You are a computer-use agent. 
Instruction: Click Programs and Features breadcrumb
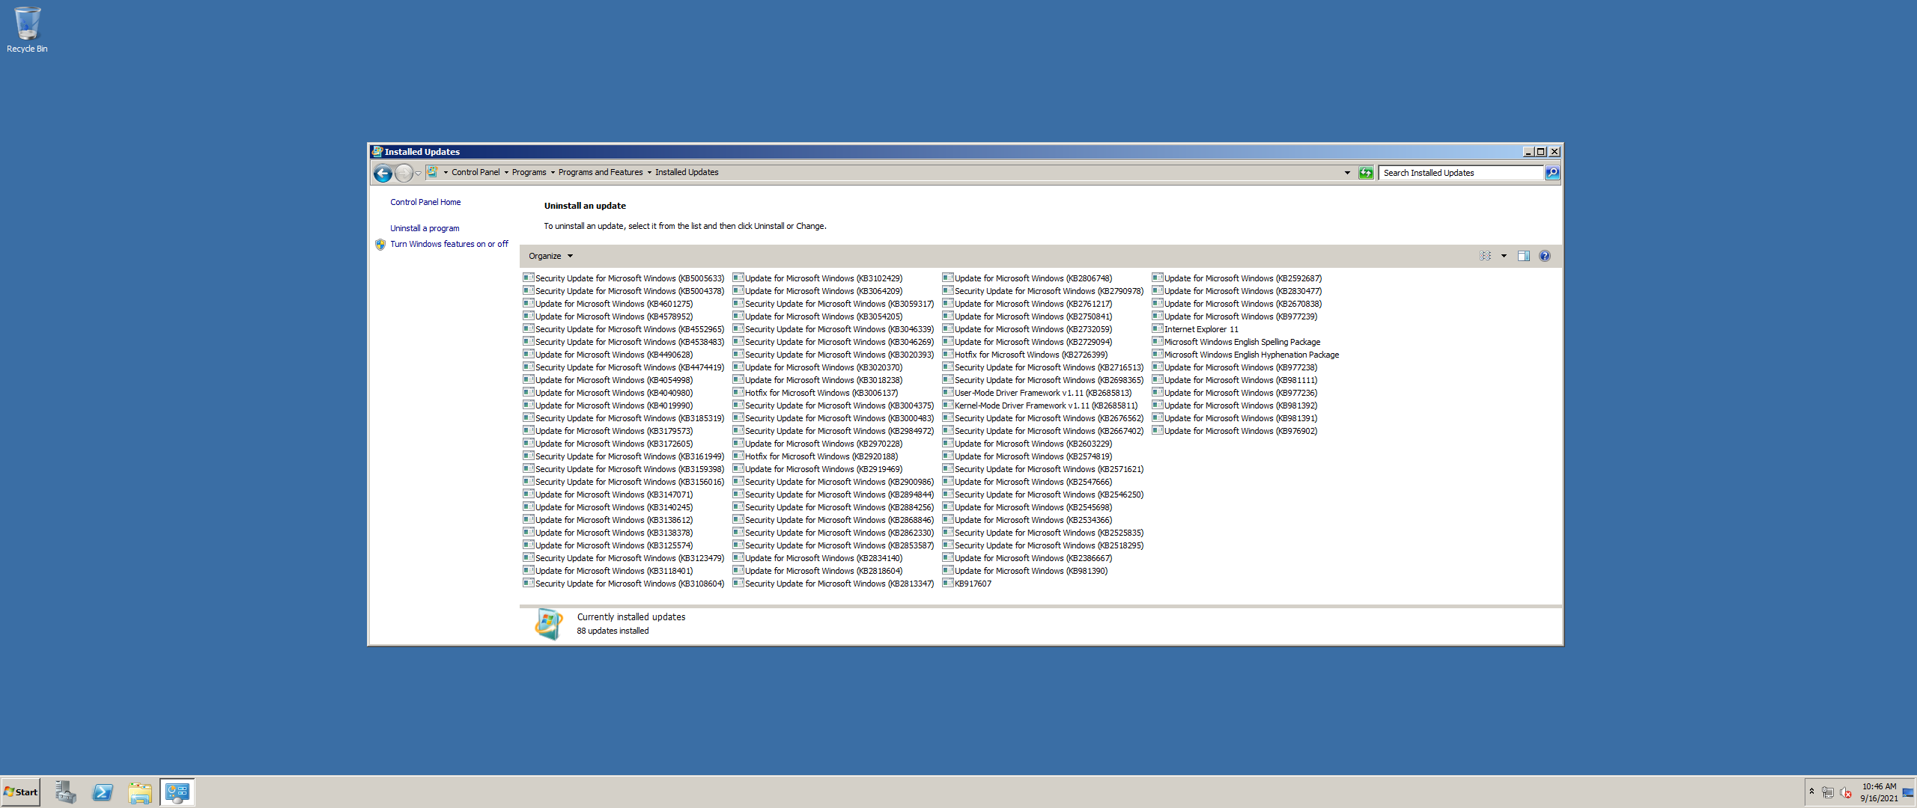601,172
